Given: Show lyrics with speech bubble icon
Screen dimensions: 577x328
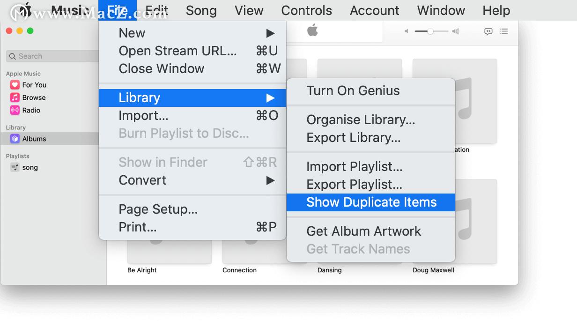Looking at the screenshot, I should [488, 31].
